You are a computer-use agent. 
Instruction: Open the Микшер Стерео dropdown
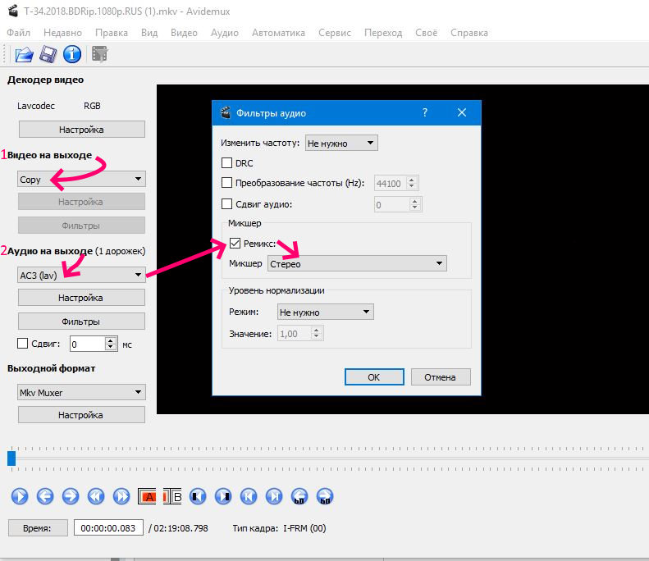[x=357, y=263]
